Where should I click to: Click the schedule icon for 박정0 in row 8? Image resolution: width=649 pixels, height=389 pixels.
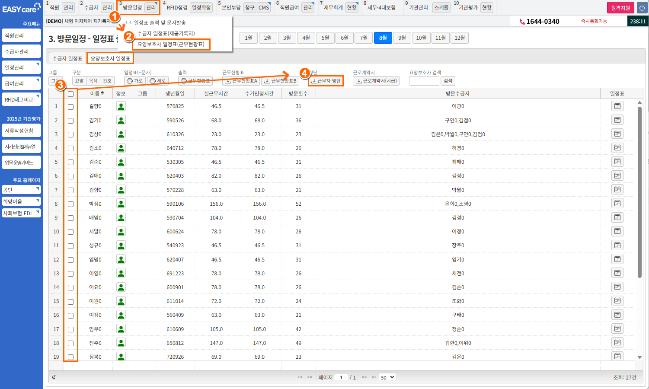coord(617,204)
